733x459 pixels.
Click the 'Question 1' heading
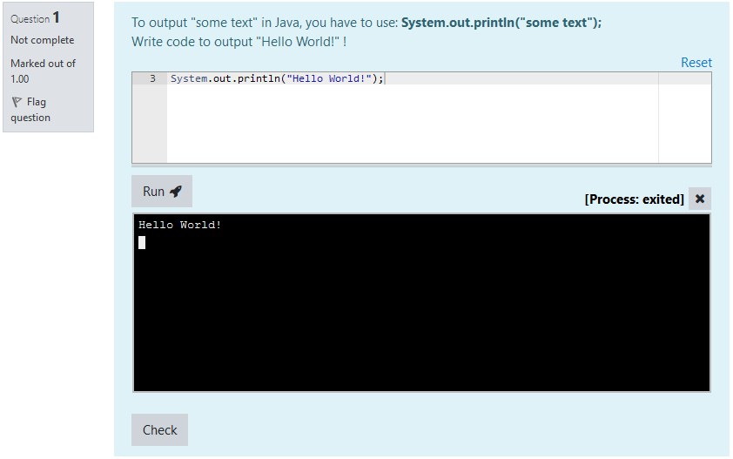(x=35, y=18)
